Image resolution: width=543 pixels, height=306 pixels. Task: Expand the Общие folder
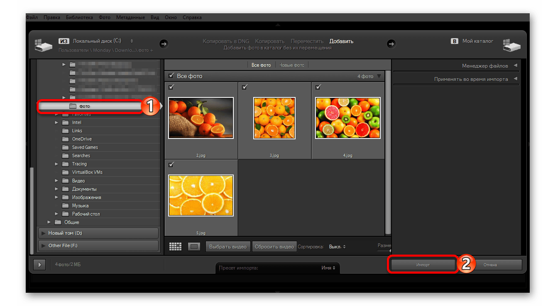tap(49, 222)
